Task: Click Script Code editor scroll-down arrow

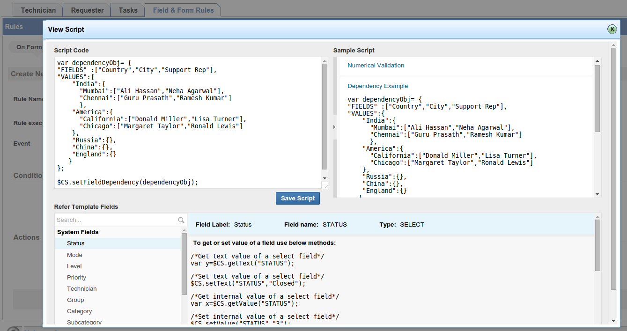Action: click(x=325, y=178)
